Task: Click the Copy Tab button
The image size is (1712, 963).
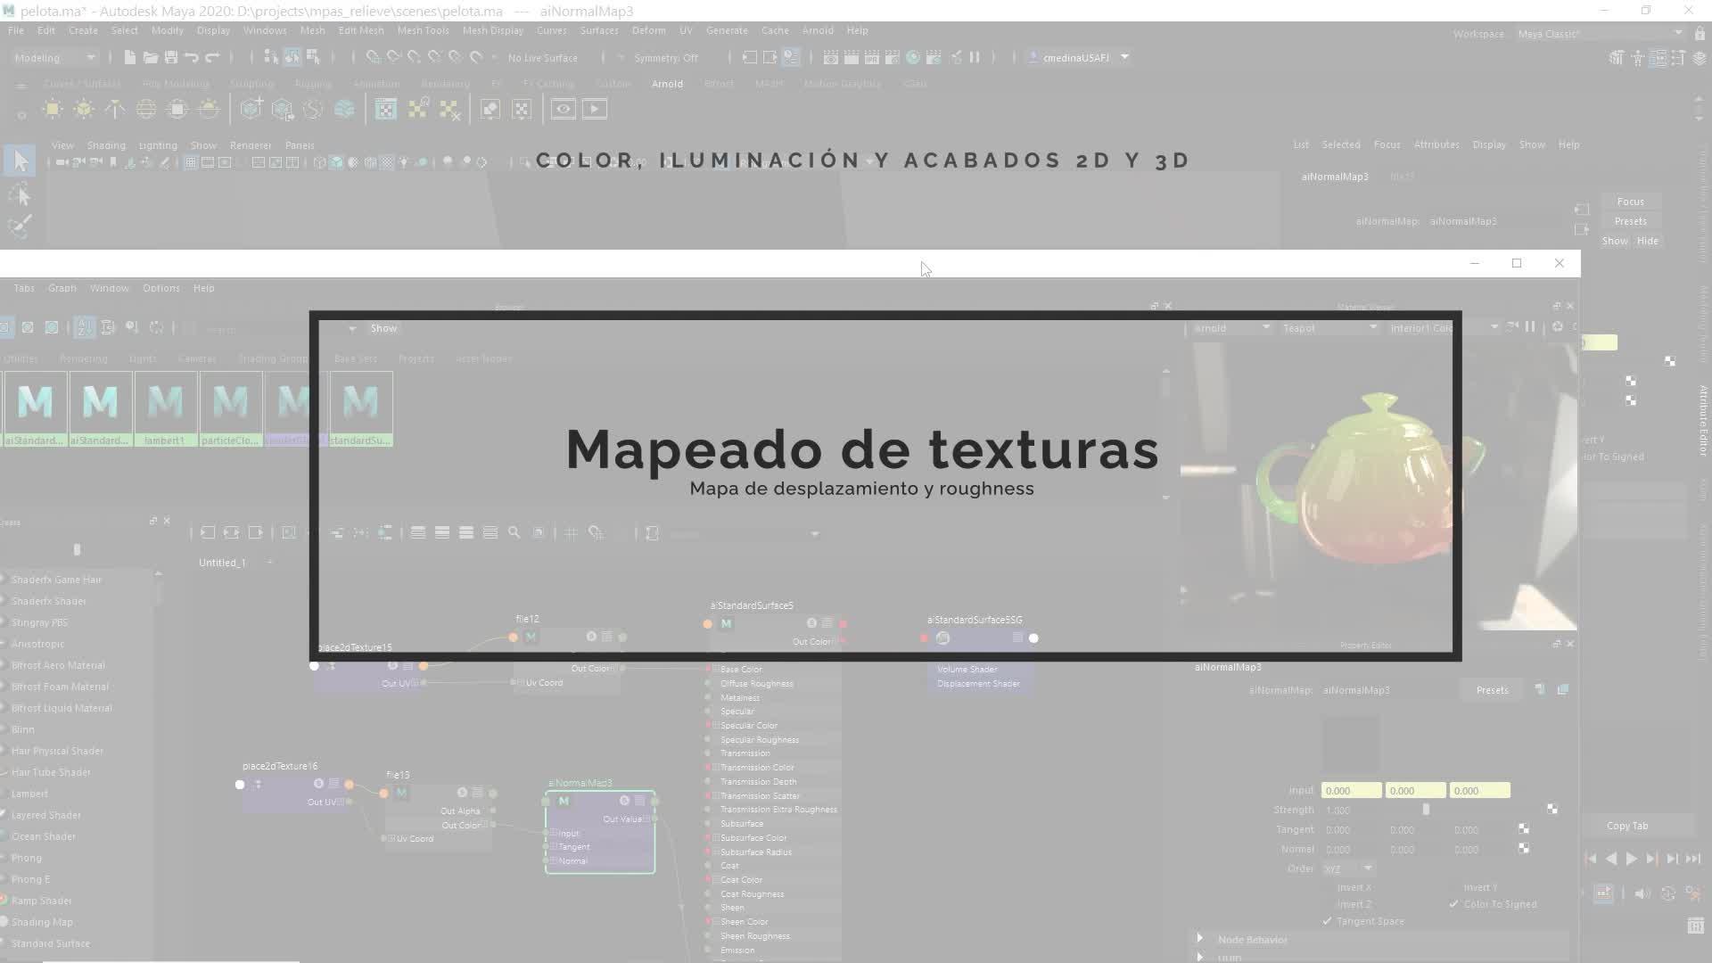Action: point(1626,826)
